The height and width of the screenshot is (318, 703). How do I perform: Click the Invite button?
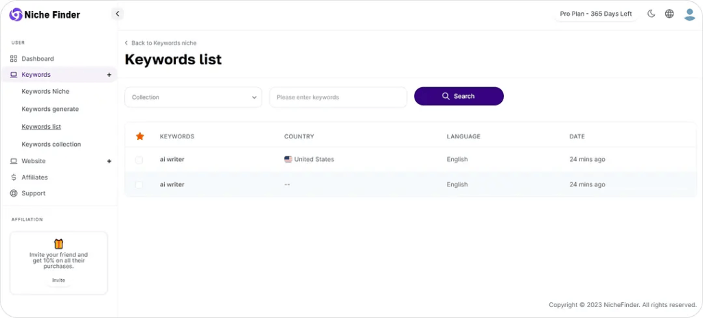pyautogui.click(x=58, y=280)
